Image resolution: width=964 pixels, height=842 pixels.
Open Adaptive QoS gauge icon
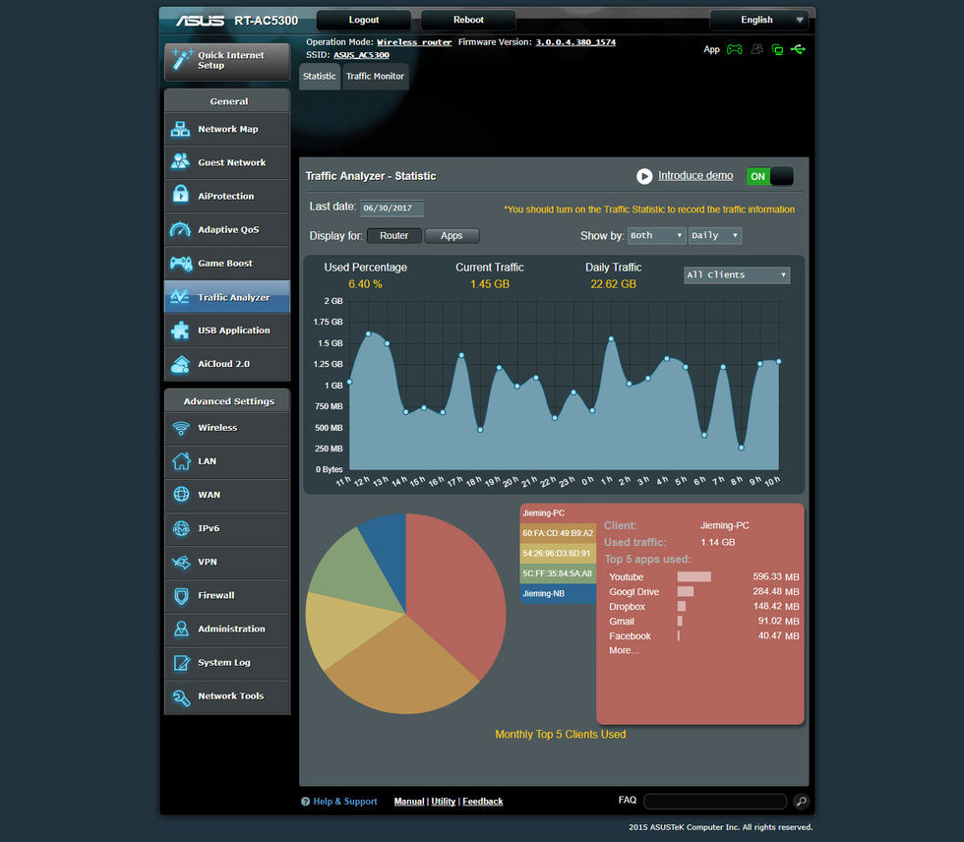tap(181, 229)
